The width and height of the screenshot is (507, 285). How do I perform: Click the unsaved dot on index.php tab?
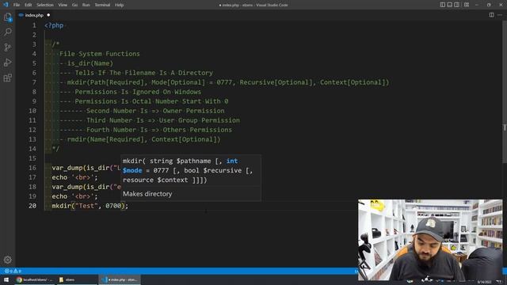[x=48, y=15]
